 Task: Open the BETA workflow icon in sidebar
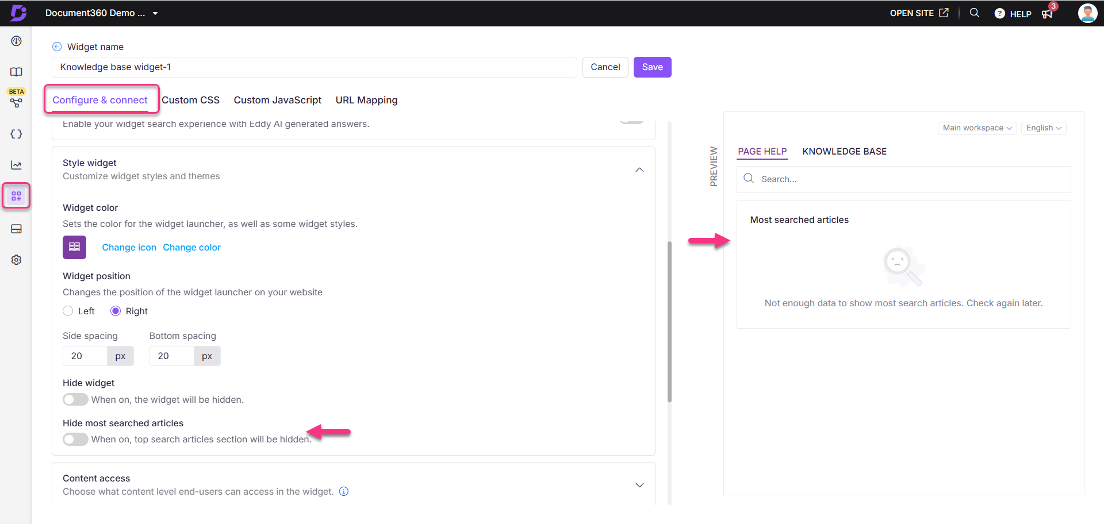pos(16,103)
